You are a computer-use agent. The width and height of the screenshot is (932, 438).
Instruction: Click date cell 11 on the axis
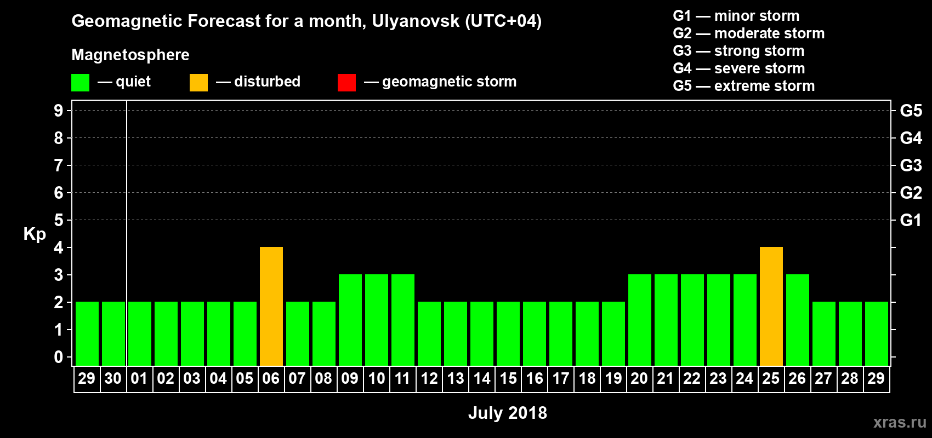[x=403, y=379]
